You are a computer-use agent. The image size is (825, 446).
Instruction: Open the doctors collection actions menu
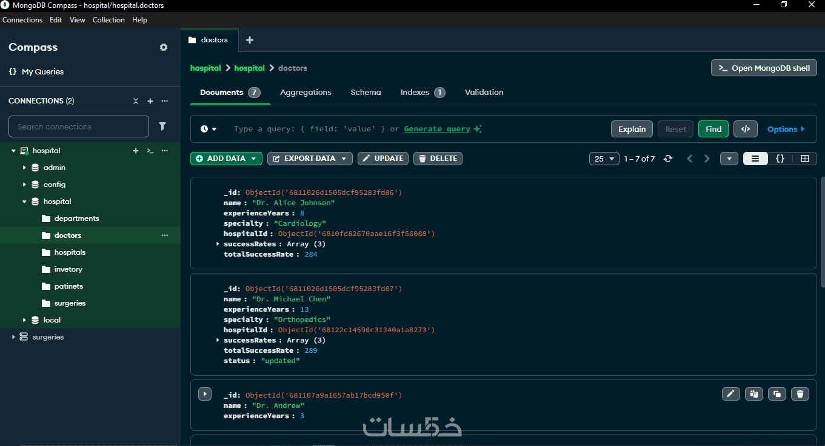tap(165, 235)
